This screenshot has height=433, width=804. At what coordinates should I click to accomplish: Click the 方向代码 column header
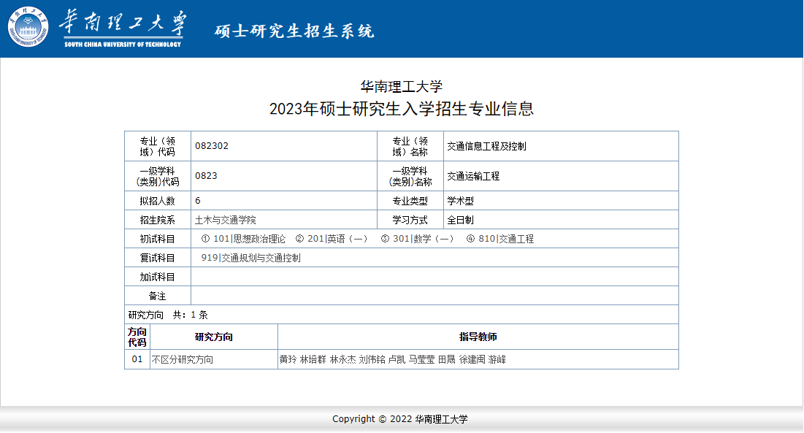tap(137, 337)
